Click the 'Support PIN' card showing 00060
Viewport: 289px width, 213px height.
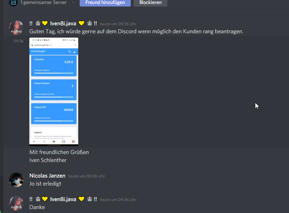point(54,114)
